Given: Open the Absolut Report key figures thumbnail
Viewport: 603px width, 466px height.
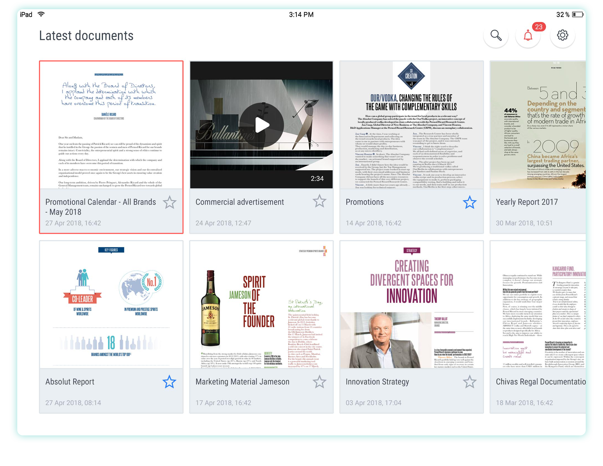Looking at the screenshot, I should 111,305.
